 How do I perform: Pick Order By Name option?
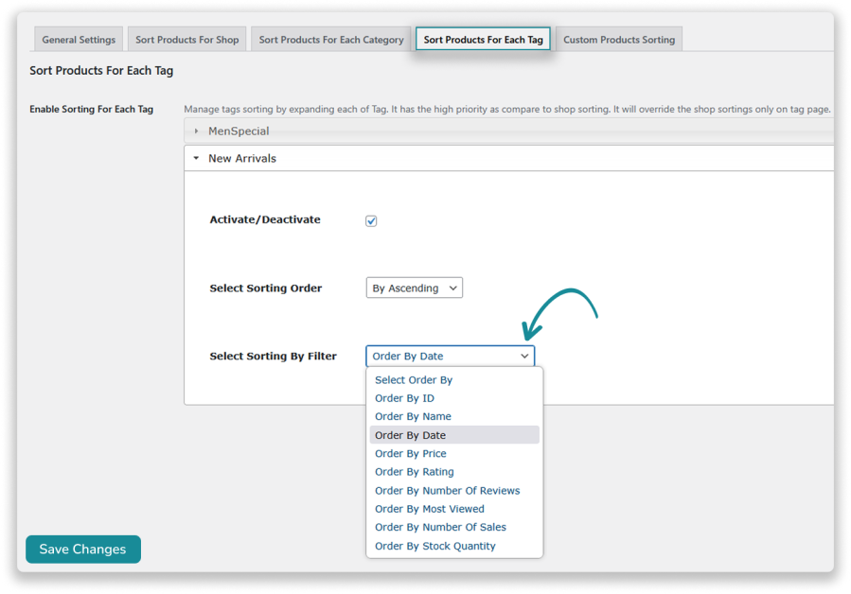tap(413, 416)
